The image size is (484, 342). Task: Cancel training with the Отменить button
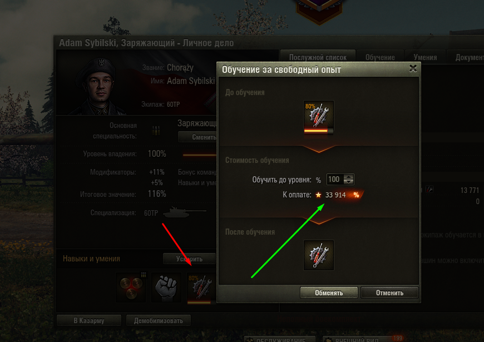(389, 293)
